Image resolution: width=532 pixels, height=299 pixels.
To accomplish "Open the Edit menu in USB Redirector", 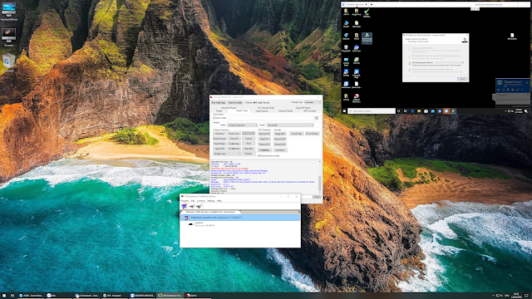I will pos(193,201).
